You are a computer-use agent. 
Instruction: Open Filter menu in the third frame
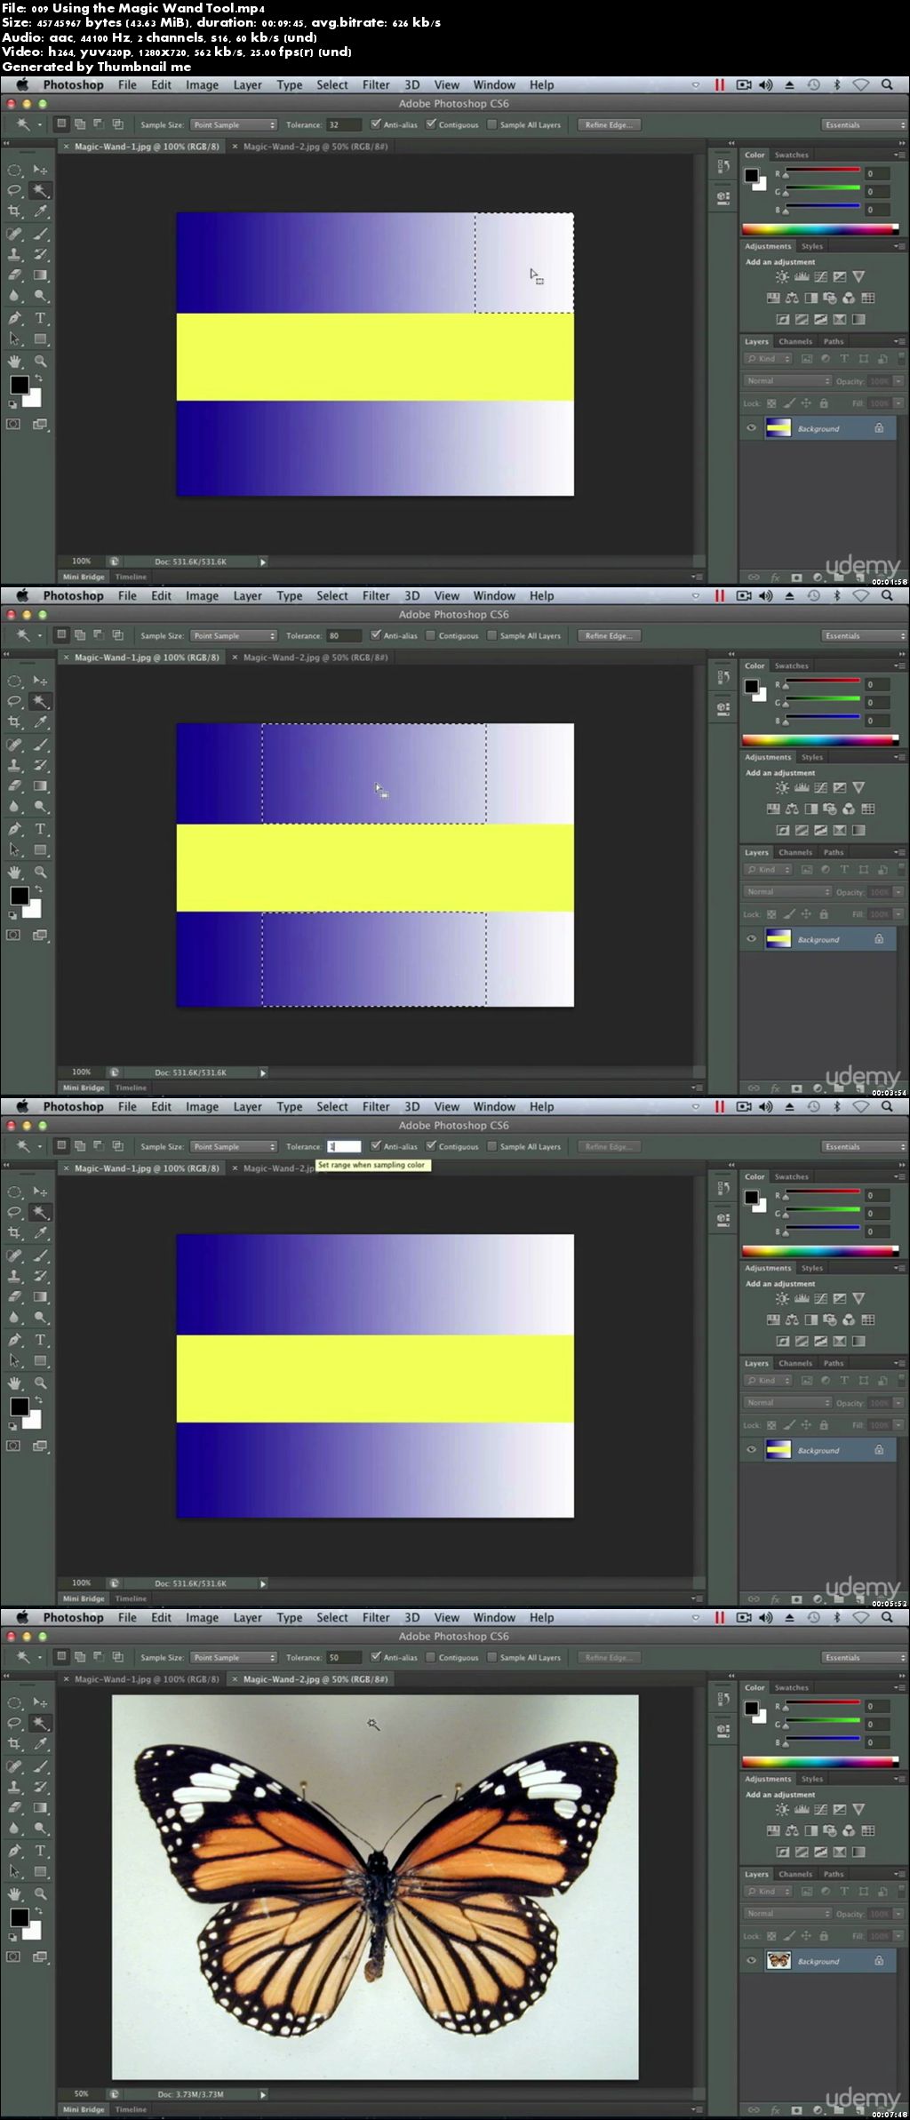(376, 1107)
